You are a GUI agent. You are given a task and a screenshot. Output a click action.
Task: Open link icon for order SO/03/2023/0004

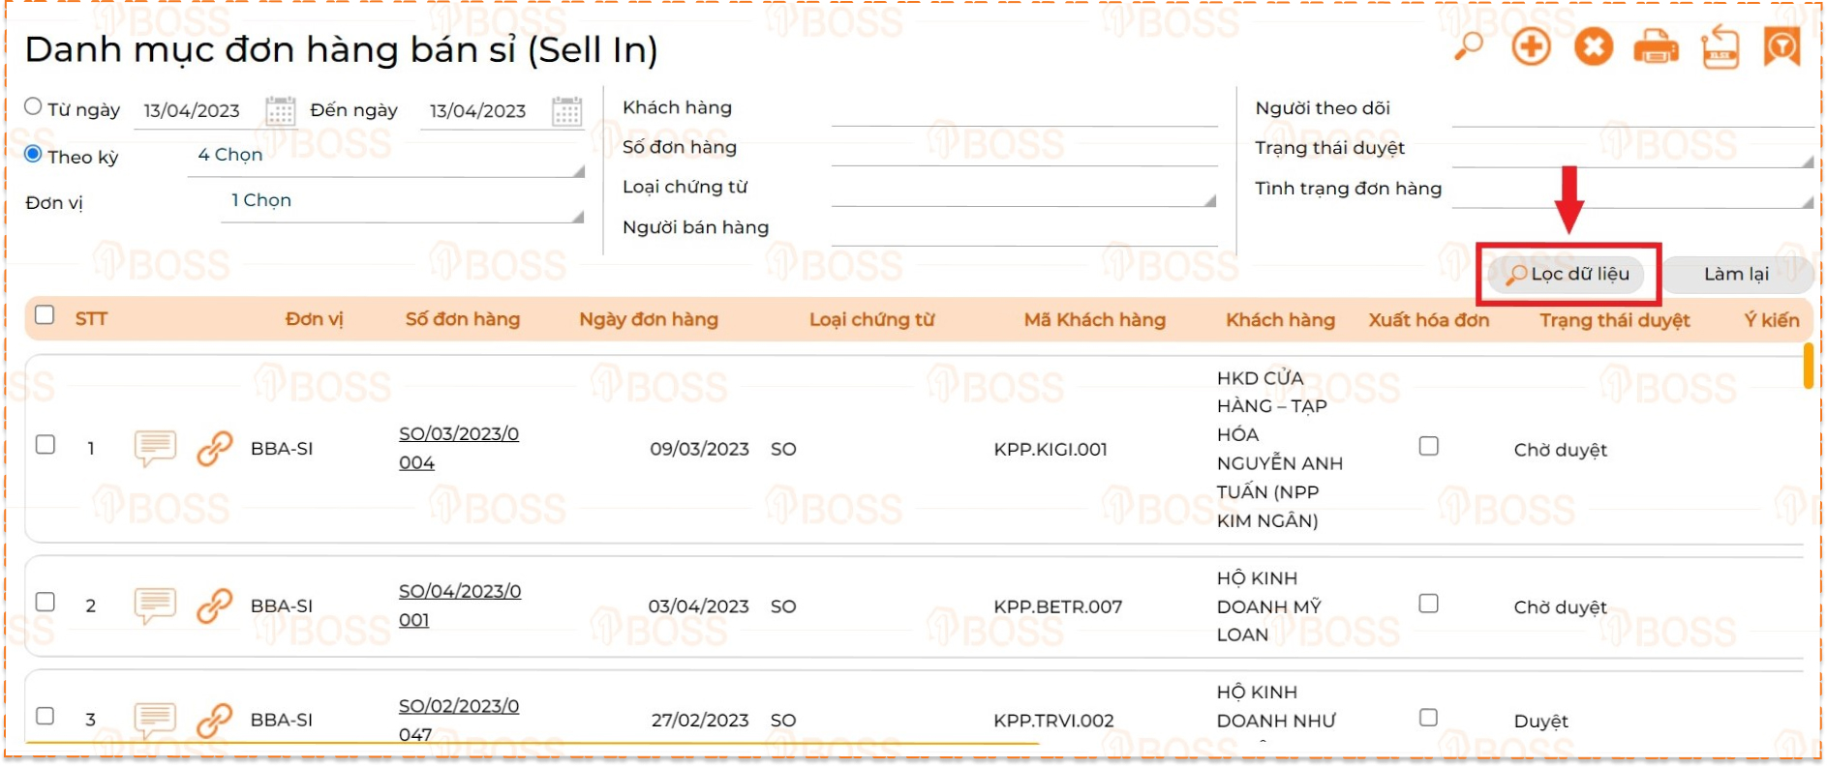pos(214,449)
